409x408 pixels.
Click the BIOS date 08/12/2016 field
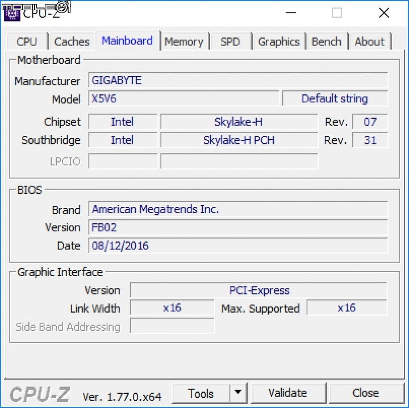click(x=238, y=245)
